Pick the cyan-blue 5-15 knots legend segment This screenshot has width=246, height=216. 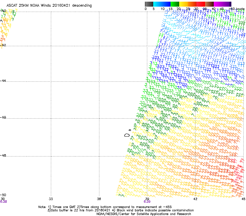pyautogui.click(x=162, y=4)
